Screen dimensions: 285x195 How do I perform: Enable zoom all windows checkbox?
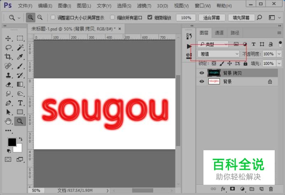(x=112, y=17)
